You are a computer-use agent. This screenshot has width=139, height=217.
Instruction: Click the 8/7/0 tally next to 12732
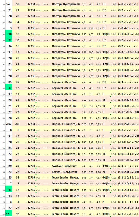pyautogui.click(x=38, y=100)
